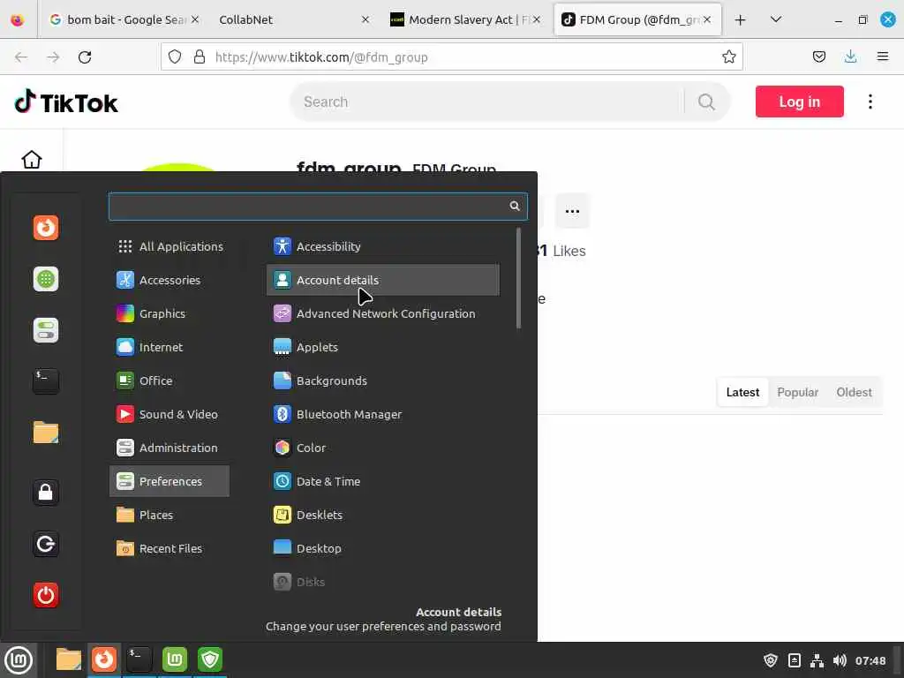Open Date & Time settings
Viewport: 904px width, 678px height.
click(383, 481)
